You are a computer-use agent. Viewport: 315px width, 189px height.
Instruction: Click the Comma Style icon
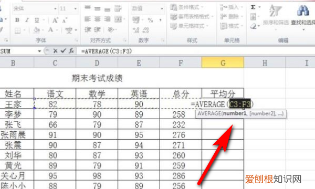pos(161,20)
